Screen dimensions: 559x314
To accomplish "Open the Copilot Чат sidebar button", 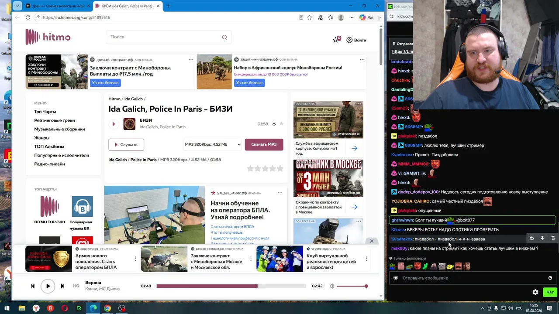I will [366, 17].
